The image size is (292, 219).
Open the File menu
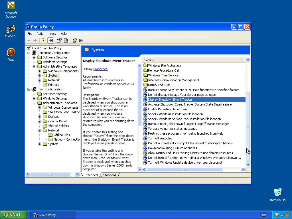(30, 34)
